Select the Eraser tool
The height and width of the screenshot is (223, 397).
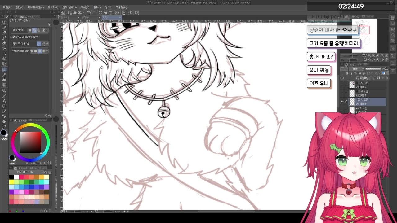pos(4,43)
